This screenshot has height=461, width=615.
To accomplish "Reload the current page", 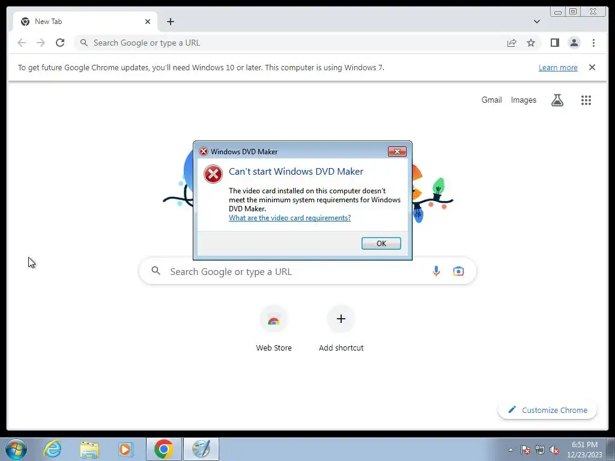I will coord(60,43).
